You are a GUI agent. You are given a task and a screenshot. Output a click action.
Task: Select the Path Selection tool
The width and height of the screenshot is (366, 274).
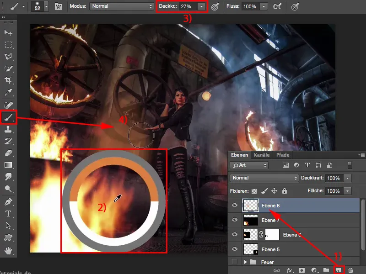[x=8, y=226]
